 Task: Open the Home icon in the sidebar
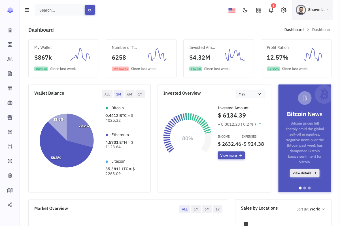(x=10, y=30)
